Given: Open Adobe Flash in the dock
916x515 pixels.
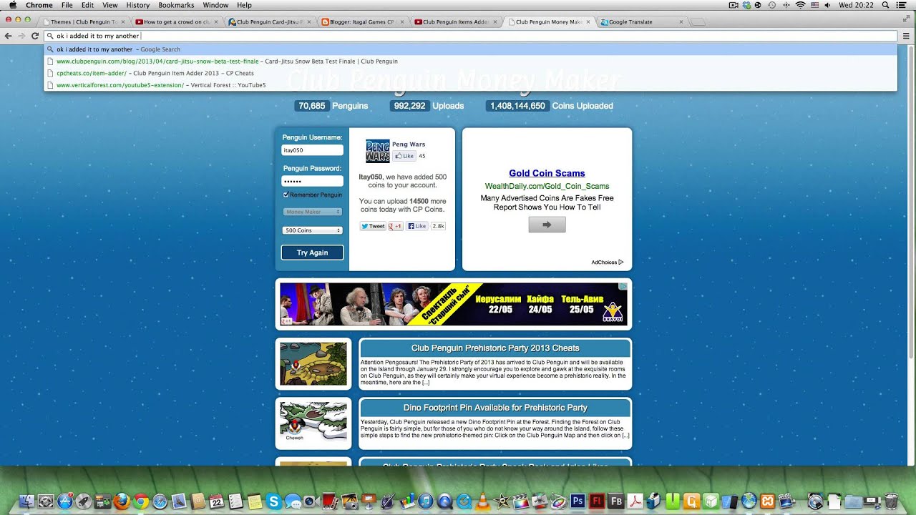Looking at the screenshot, I should click(x=597, y=501).
